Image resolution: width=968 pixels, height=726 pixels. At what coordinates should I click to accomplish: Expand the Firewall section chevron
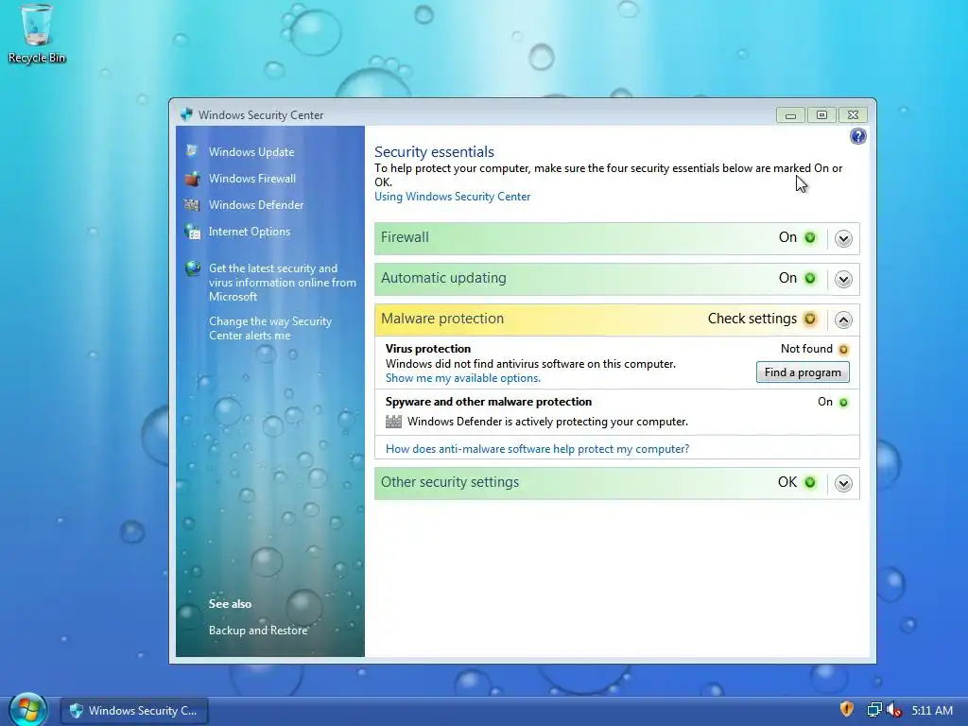[x=843, y=238]
